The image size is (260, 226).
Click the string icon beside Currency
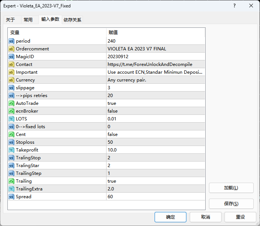[x=11, y=80]
